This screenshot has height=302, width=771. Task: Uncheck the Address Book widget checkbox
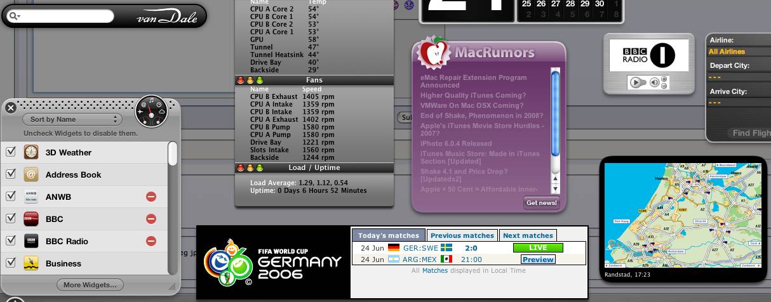tap(10, 174)
